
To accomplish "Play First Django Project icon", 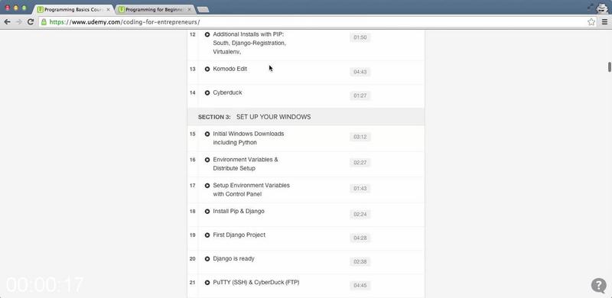I will 207,235.
